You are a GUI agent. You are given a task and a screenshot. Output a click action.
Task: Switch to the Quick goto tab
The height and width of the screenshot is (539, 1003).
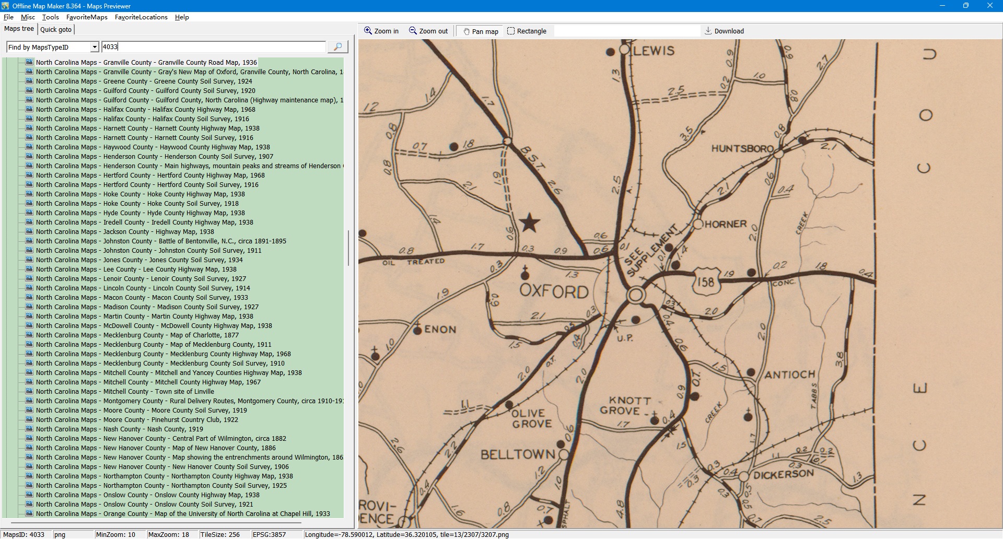(x=56, y=30)
